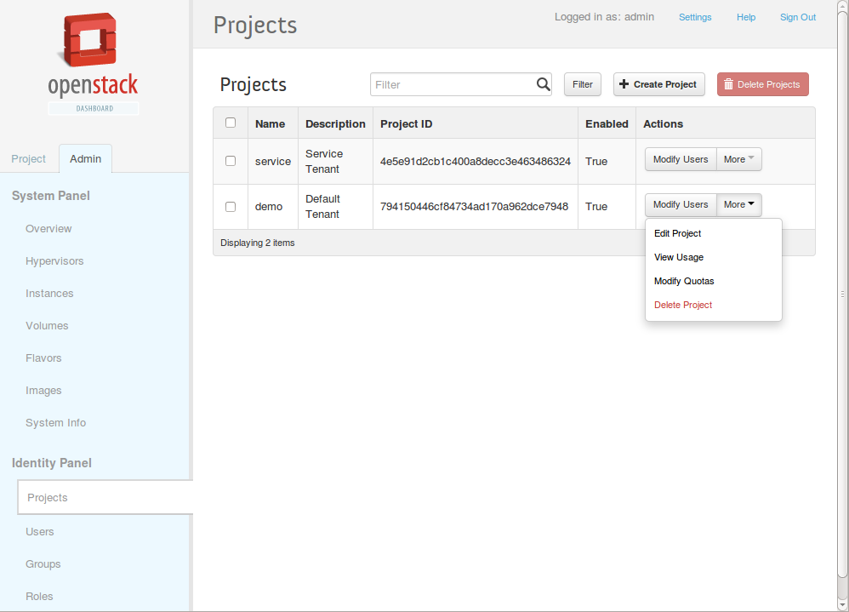
Task: Select Modify Quotas menu entry
Action: [684, 281]
